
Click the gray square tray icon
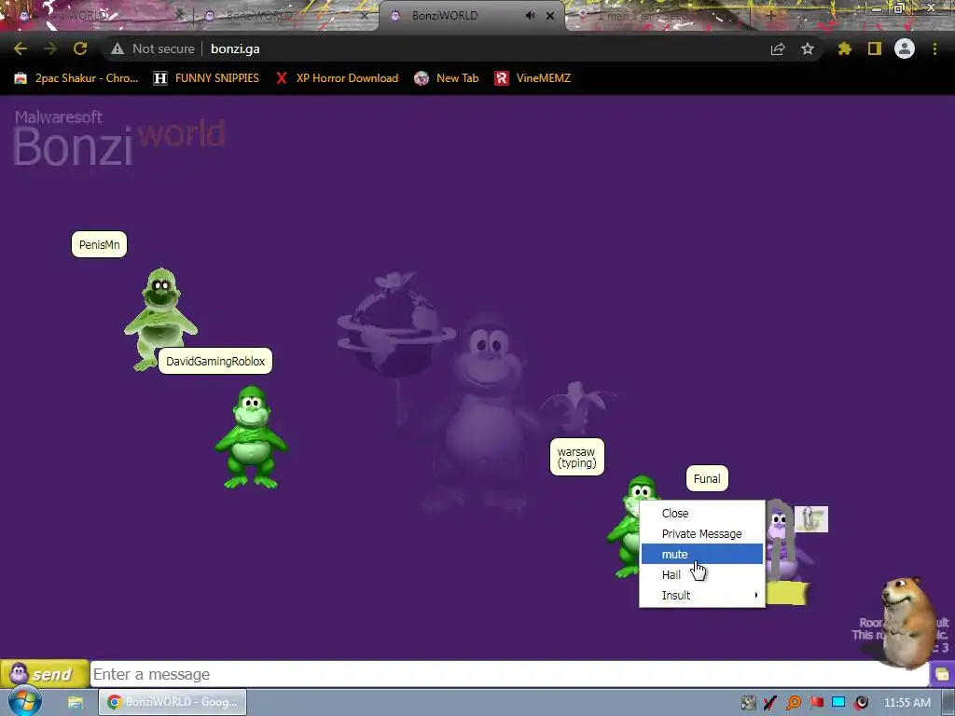pyautogui.click(x=749, y=703)
